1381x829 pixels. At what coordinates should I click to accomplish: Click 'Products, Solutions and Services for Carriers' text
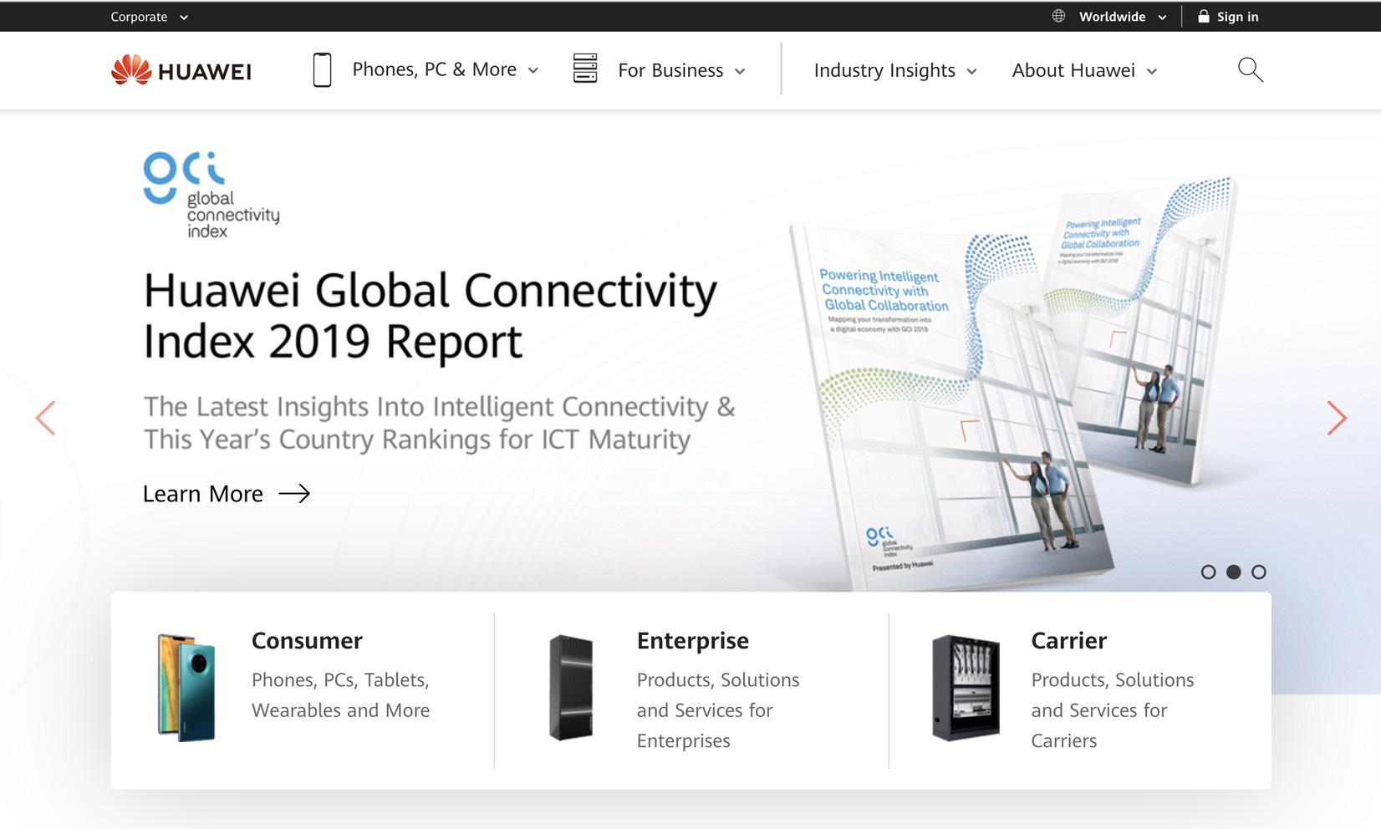point(1112,710)
